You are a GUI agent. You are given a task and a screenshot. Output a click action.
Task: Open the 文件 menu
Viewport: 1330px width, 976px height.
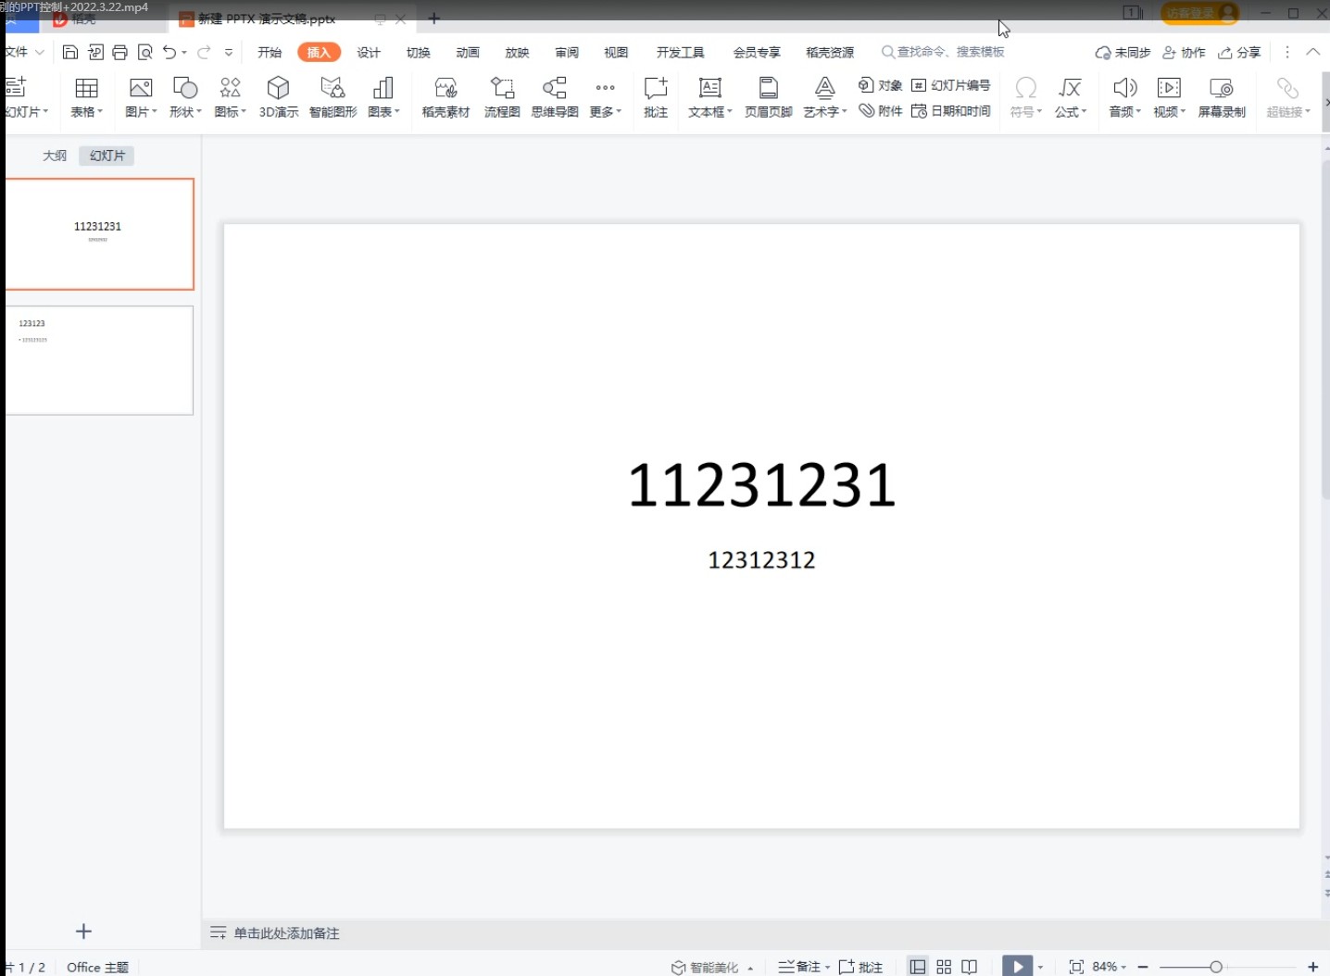click(22, 52)
